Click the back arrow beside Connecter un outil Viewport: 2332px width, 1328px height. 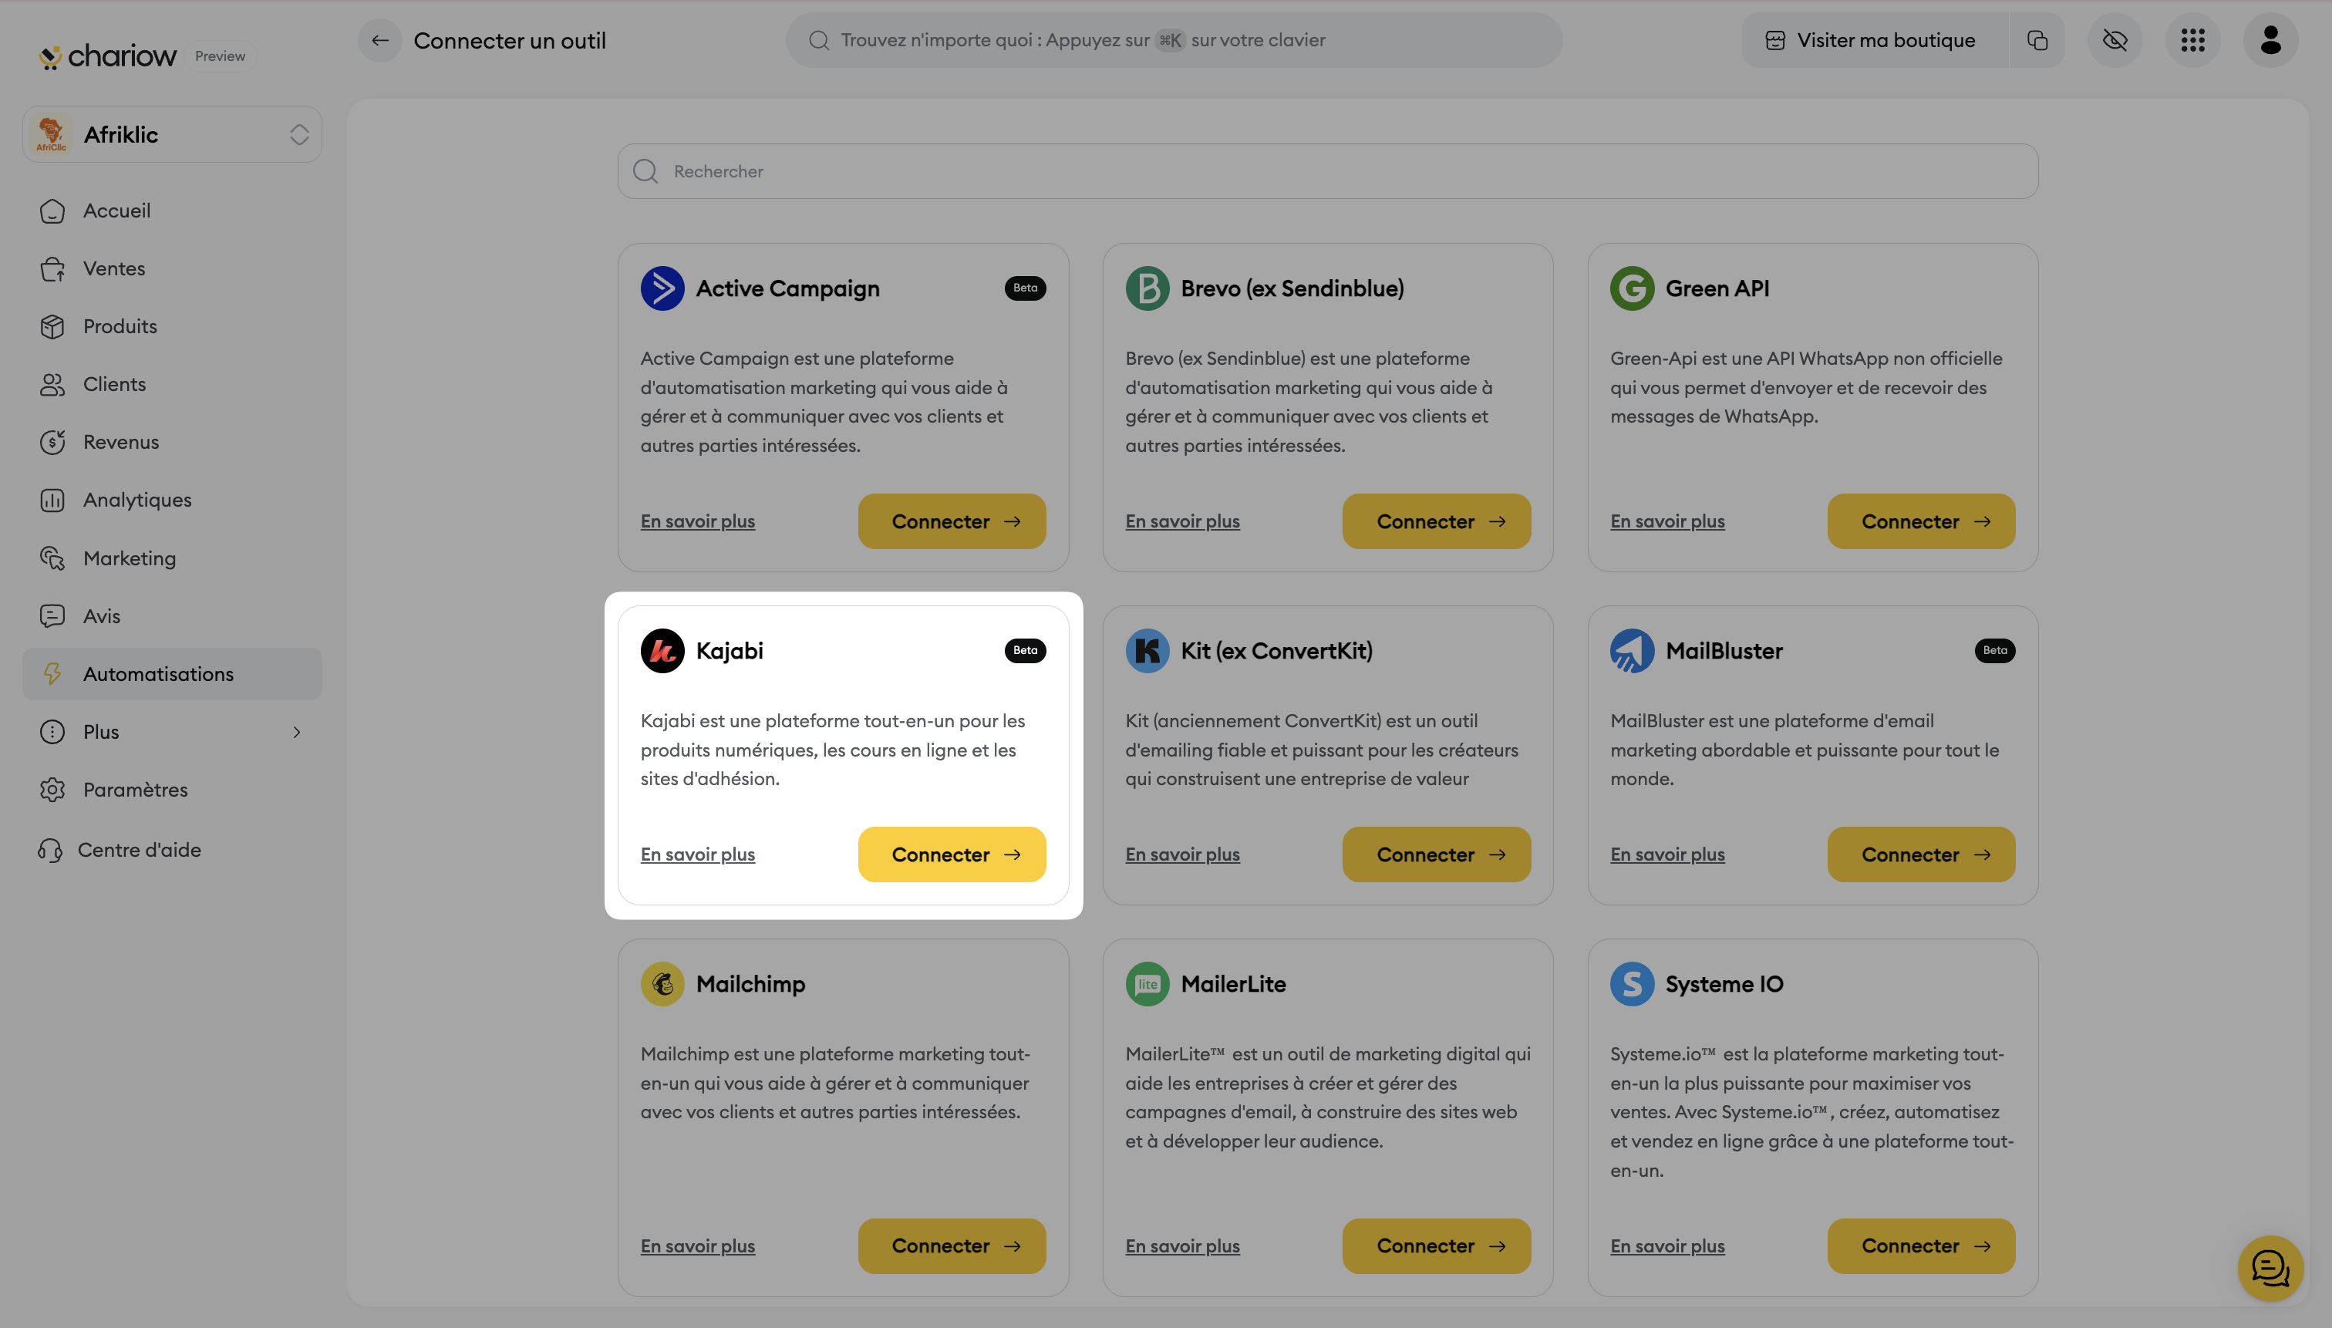pyautogui.click(x=380, y=40)
